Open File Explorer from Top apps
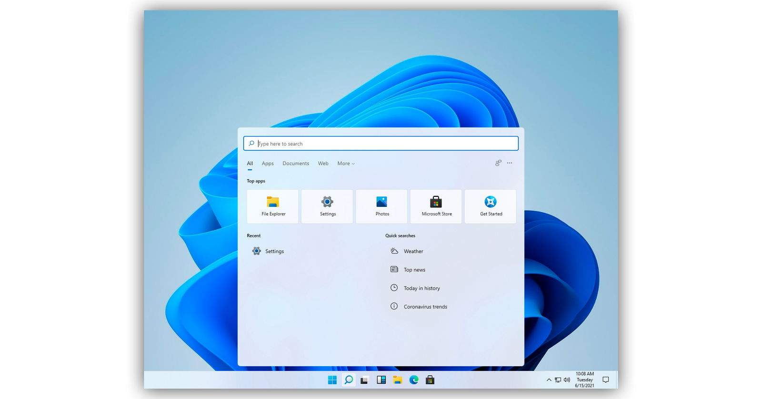The height and width of the screenshot is (399, 762). (273, 206)
